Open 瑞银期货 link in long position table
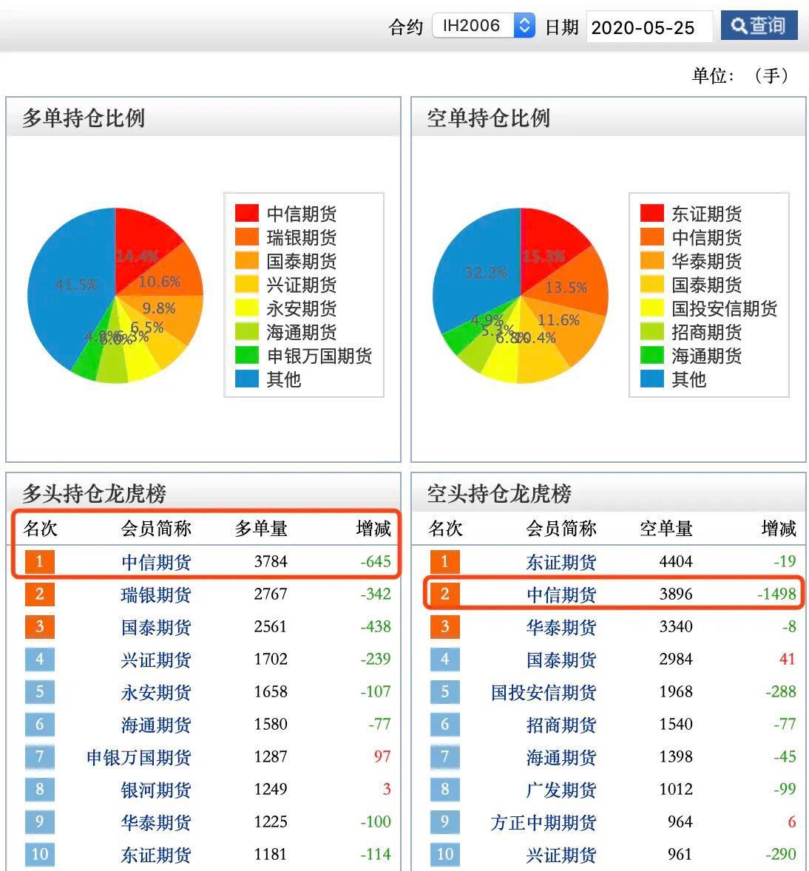This screenshot has width=809, height=871. click(156, 594)
